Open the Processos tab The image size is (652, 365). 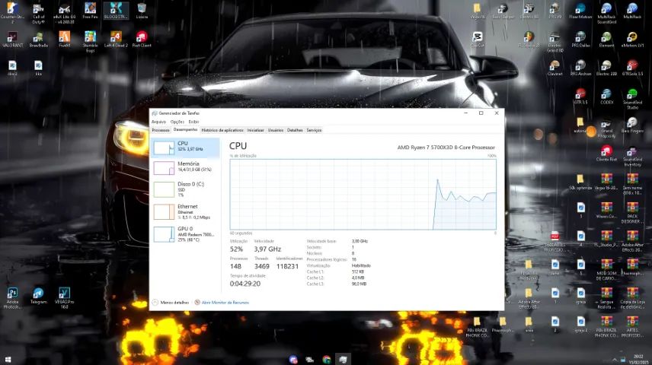[161, 130]
